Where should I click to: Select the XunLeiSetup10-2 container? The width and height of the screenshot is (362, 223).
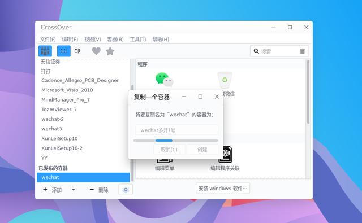coord(62,148)
